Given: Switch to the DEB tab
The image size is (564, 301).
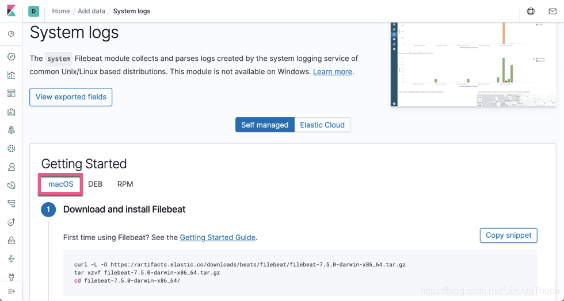Looking at the screenshot, I should 96,184.
